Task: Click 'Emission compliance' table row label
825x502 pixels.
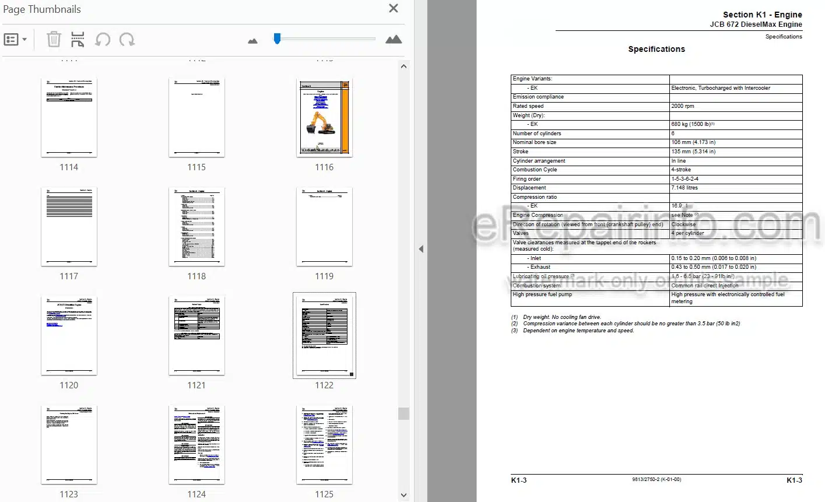Action: point(538,97)
